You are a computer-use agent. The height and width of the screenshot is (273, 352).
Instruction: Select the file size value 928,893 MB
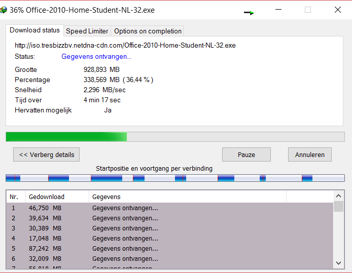(x=101, y=70)
